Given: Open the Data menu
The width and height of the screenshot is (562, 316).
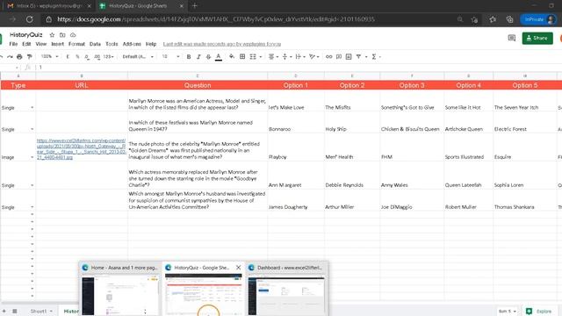Looking at the screenshot, I should click(x=95, y=44).
